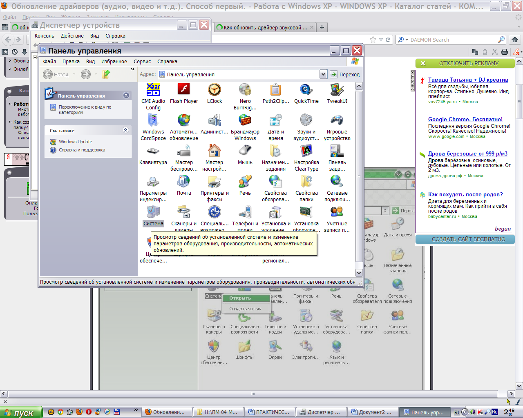Click the browser horizontal scrollbar thumb
The width and height of the screenshot is (523, 418).
(x=253, y=394)
